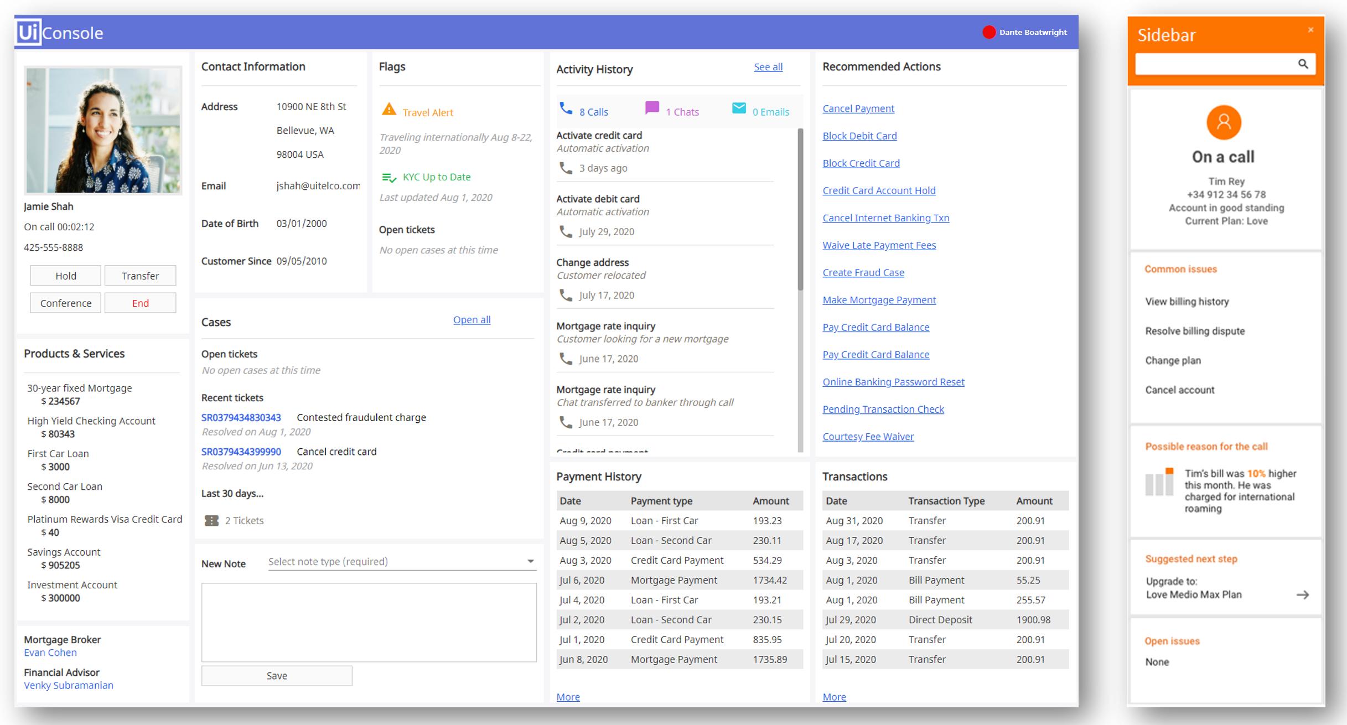The height and width of the screenshot is (725, 1347).
Task: Click the envelope icon beside 0 Emails
Action: (738, 108)
